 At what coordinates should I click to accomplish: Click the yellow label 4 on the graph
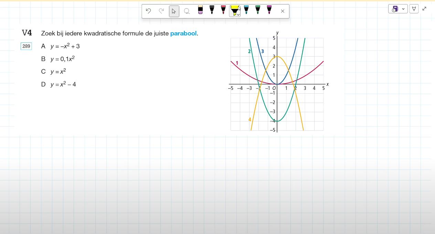click(x=250, y=119)
